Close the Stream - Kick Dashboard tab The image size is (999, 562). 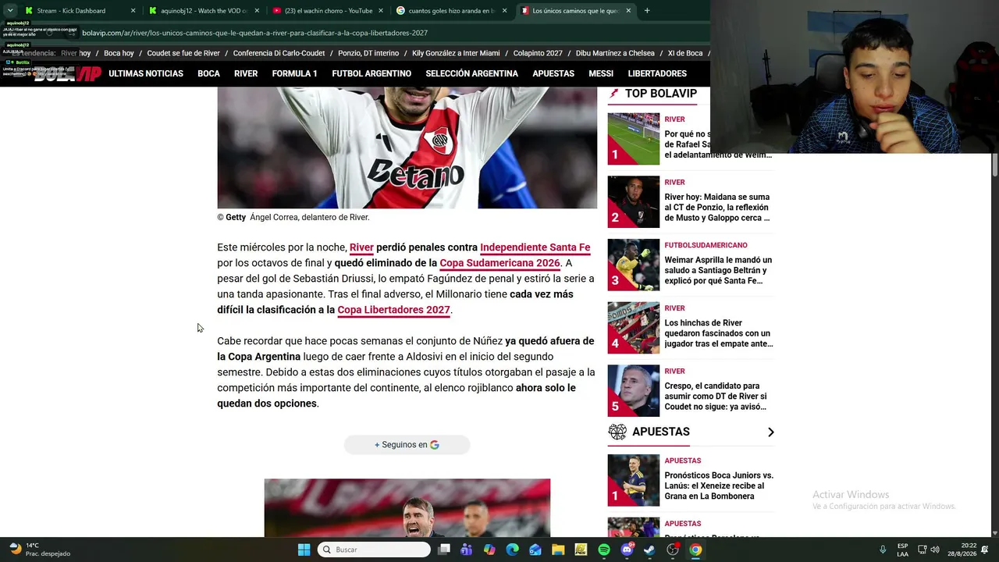[x=133, y=11]
